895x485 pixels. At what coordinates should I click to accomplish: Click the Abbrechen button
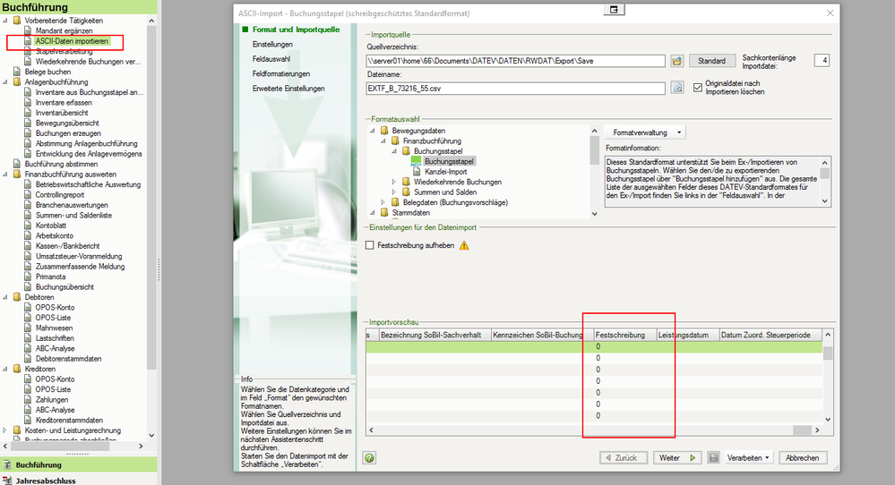click(802, 457)
